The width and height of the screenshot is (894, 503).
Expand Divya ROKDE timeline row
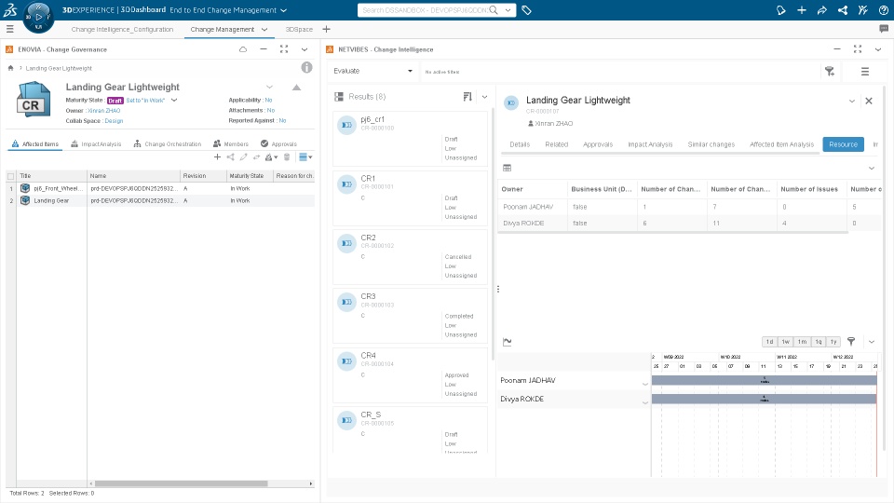click(644, 402)
